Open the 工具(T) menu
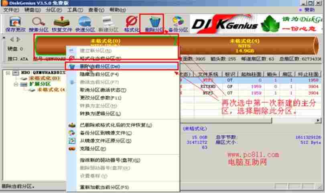325x193 pixels. coord(75,10)
